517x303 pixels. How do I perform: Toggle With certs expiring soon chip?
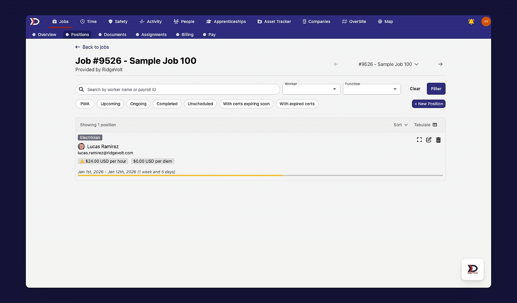pos(246,104)
